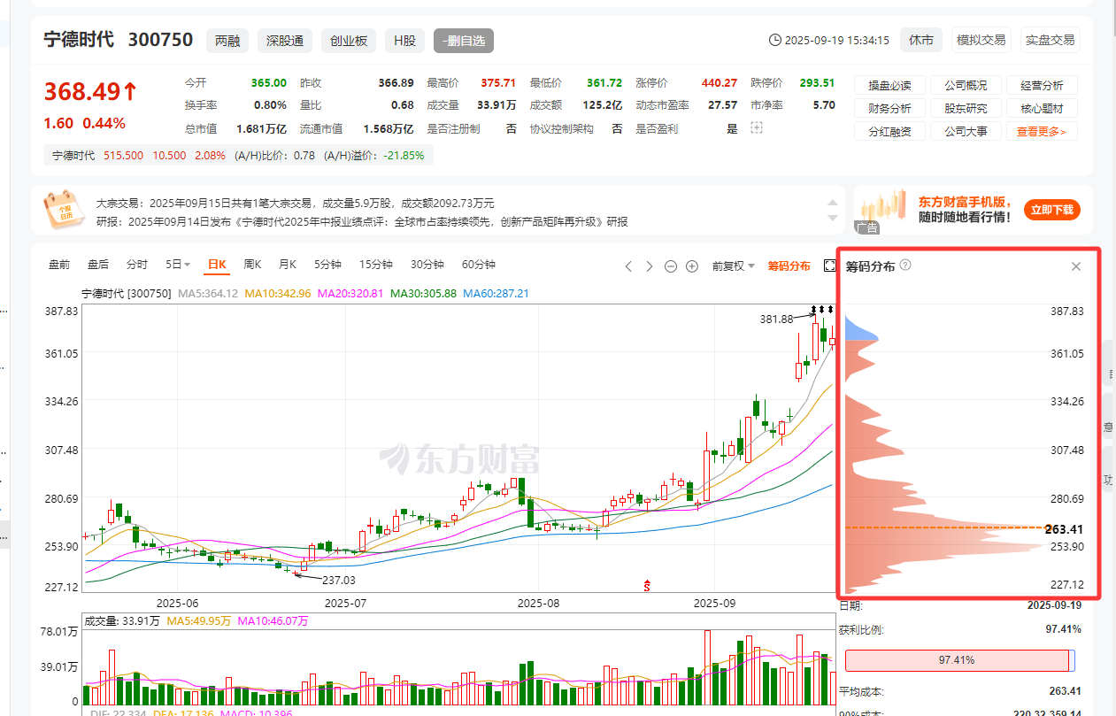1116x716 pixels.
Task: Open the 大宗交易 news line
Action: point(295,203)
